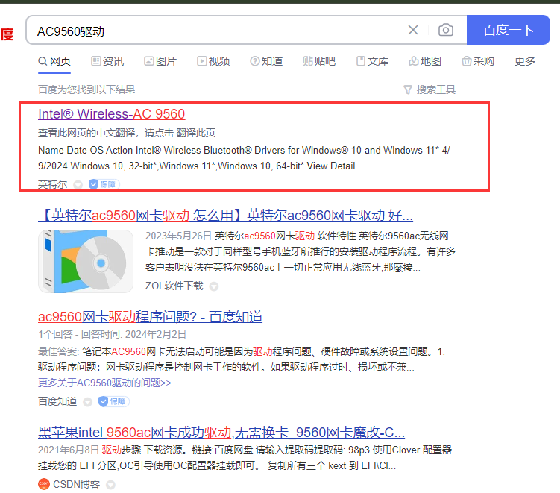Open the 采购 tab
This screenshot has height=493, width=560.
tap(478, 61)
